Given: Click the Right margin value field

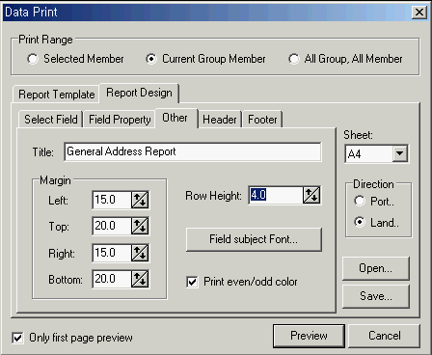Looking at the screenshot, I should 112,253.
